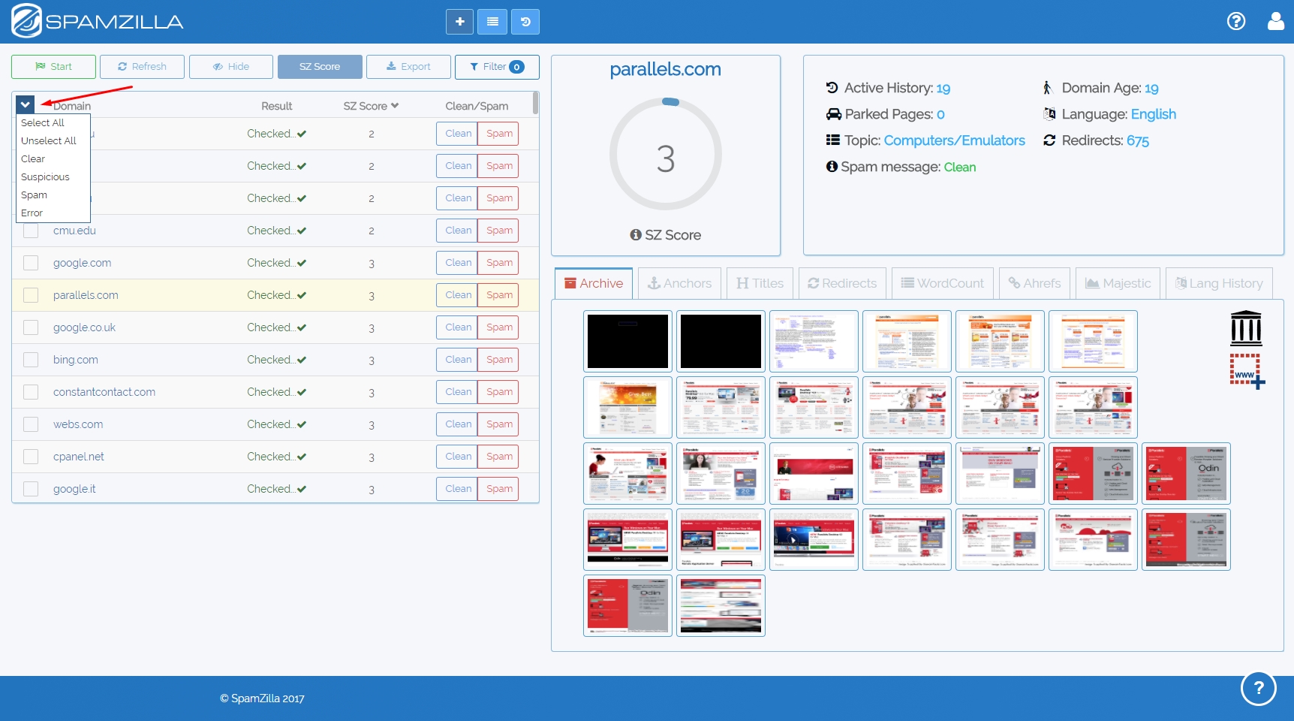Click the www add screenshot icon
Image resolution: width=1294 pixels, height=721 pixels.
tap(1247, 371)
